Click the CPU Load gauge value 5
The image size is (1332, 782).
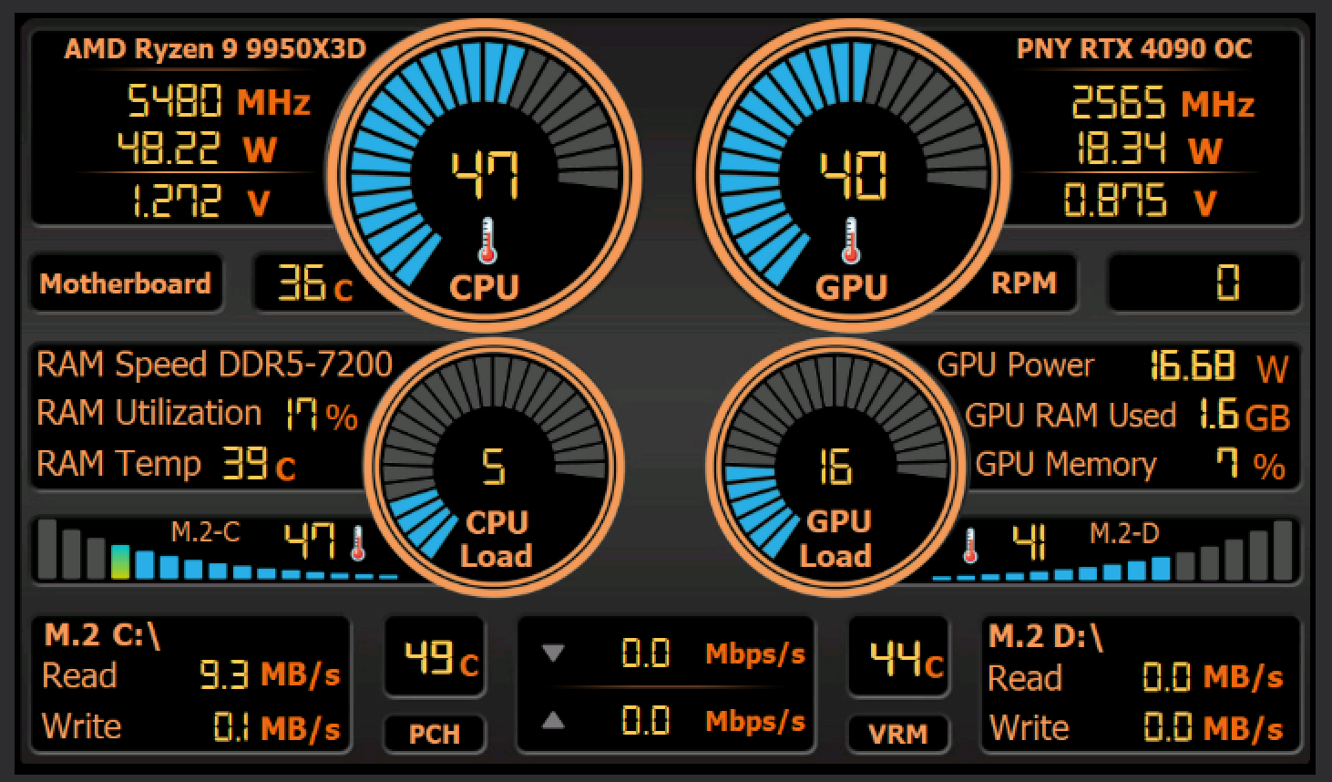(493, 468)
